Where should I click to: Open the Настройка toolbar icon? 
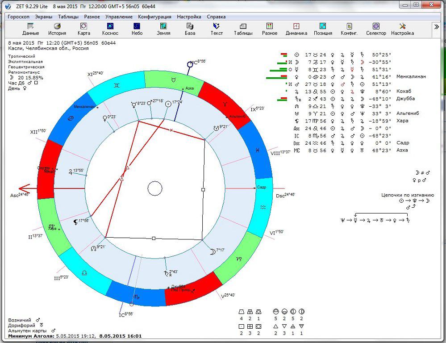[x=402, y=29]
